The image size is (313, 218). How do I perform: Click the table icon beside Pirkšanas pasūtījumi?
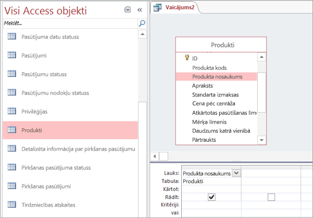(12, 186)
